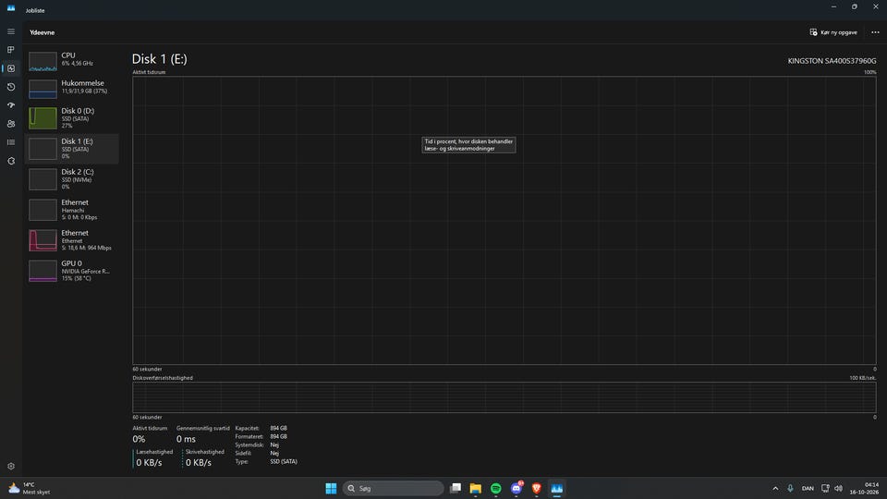Image resolution: width=887 pixels, height=499 pixels.
Task: Select the GPU 0 NVIDIA GeForce item
Action: point(71,271)
